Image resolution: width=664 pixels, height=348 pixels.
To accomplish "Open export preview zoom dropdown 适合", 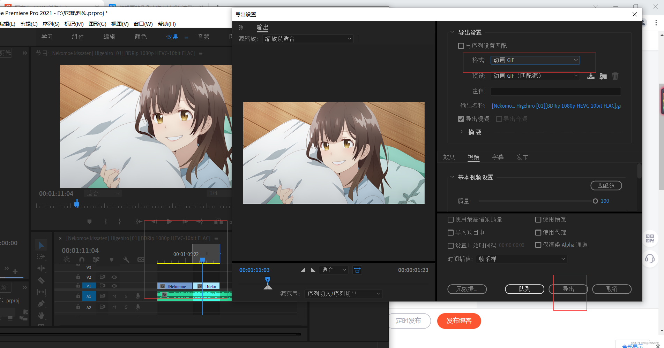I will click(334, 270).
